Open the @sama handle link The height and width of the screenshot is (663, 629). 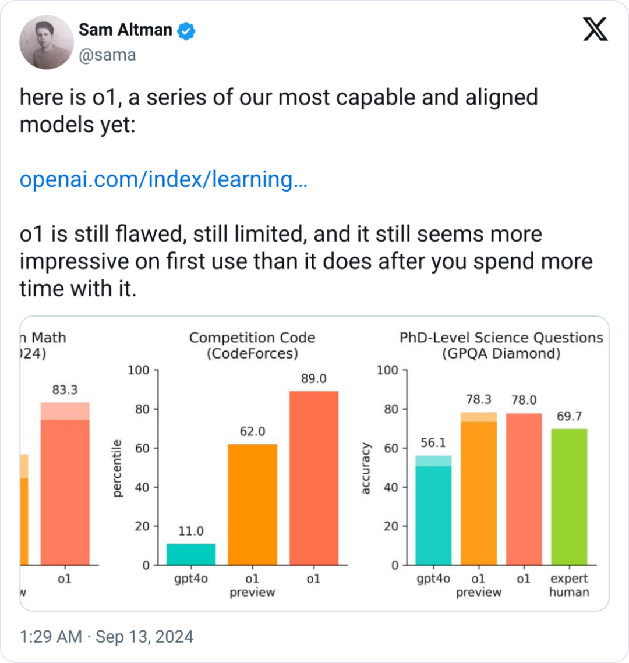pyautogui.click(x=107, y=55)
